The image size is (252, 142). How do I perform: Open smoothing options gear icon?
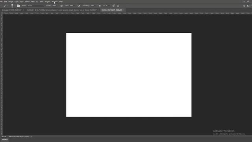(x=100, y=6)
